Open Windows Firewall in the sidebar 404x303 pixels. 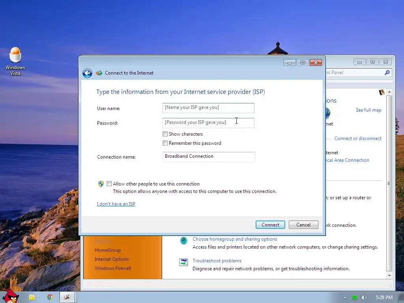coord(113,268)
